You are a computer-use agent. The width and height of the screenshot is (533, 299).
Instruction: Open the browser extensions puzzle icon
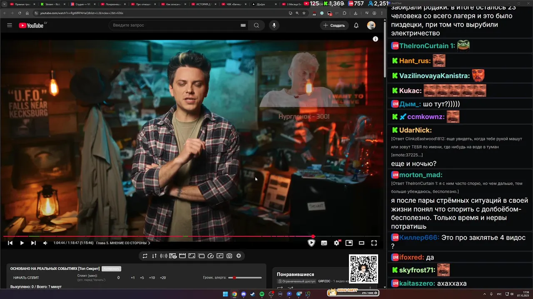(344, 13)
